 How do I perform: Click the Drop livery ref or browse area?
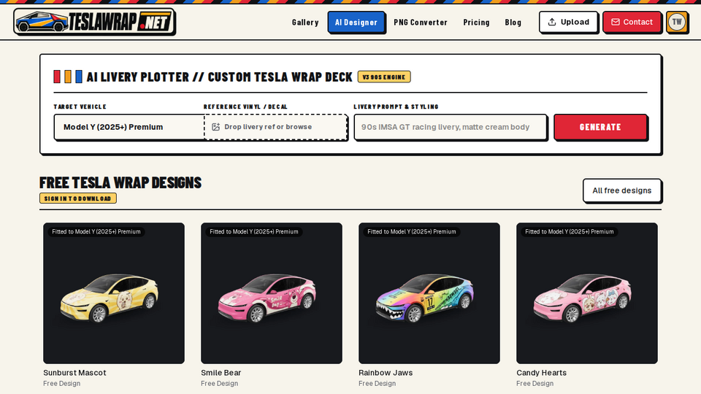coord(276,127)
